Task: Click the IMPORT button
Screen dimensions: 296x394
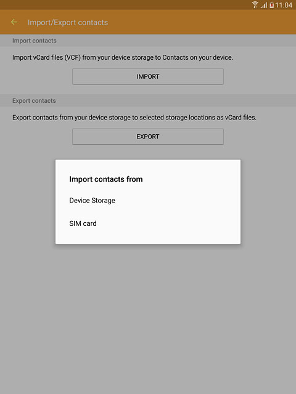Action: (148, 76)
